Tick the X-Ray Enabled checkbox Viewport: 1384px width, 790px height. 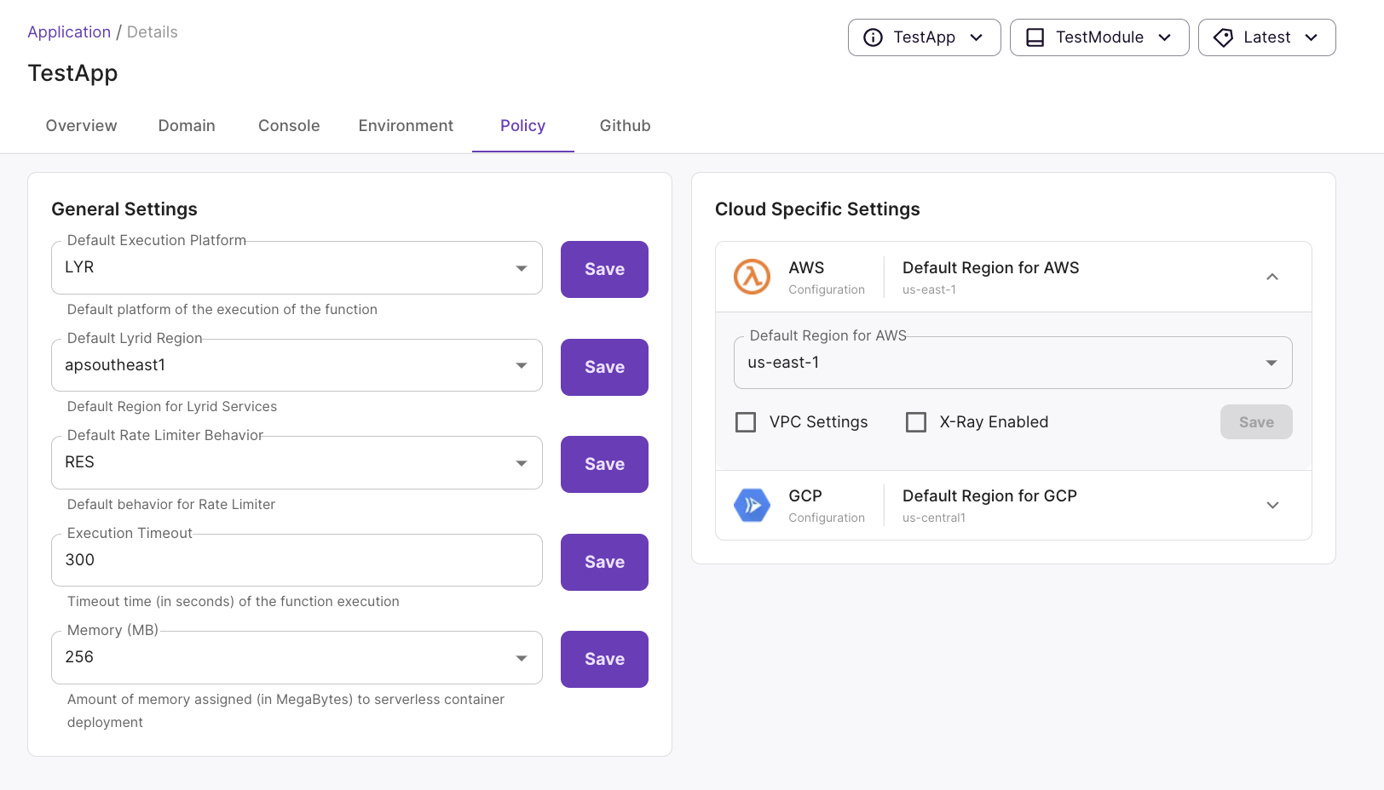click(916, 422)
